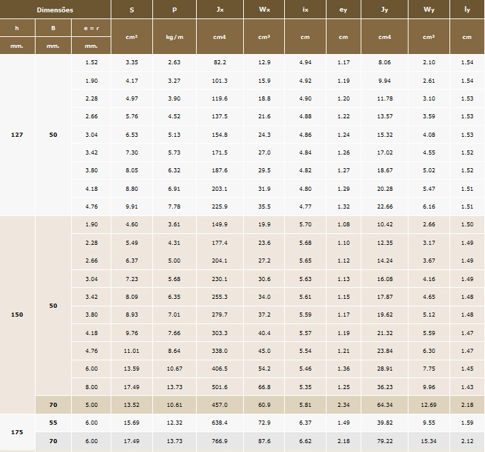Select Jx value '225.9'
The height and width of the screenshot is (452, 485).
[x=220, y=207]
